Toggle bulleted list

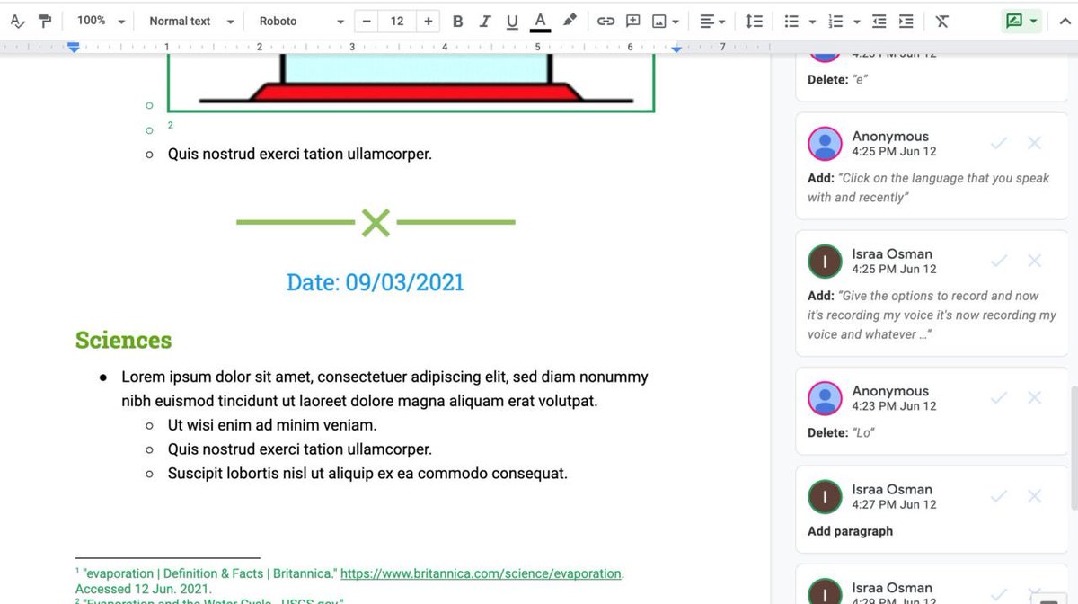pos(791,21)
